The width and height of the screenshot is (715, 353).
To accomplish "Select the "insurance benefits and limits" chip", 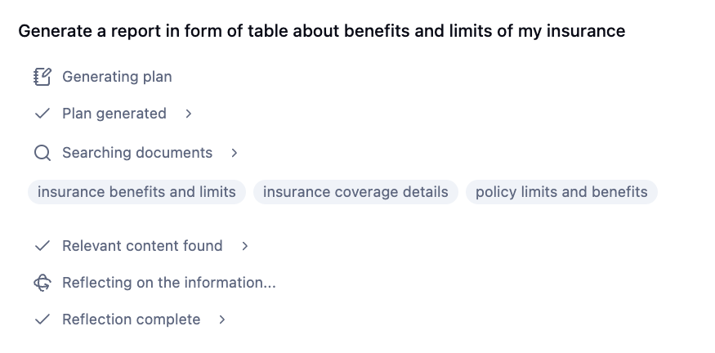I will point(136,192).
